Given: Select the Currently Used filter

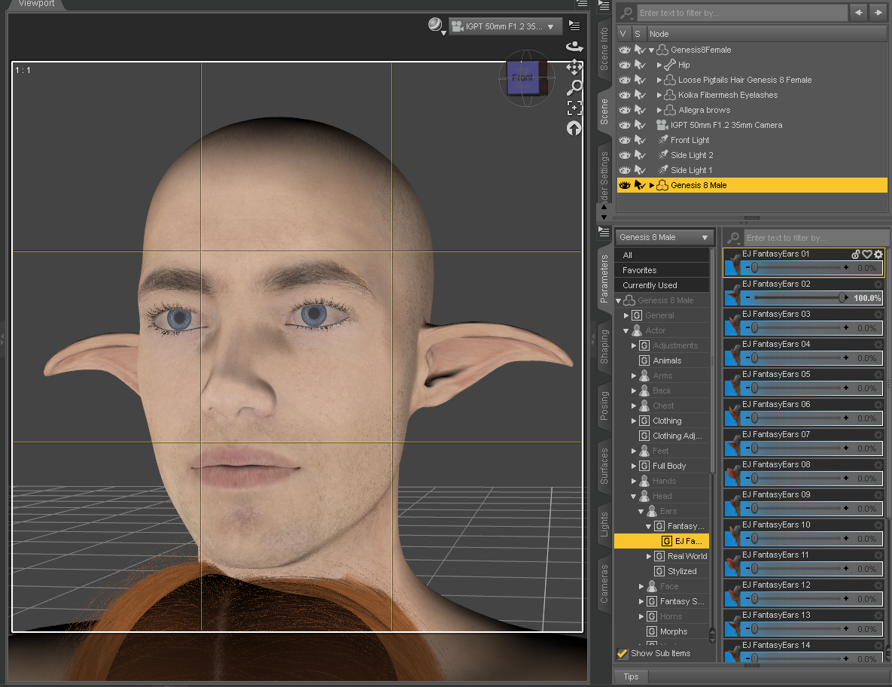Looking at the screenshot, I should (650, 285).
